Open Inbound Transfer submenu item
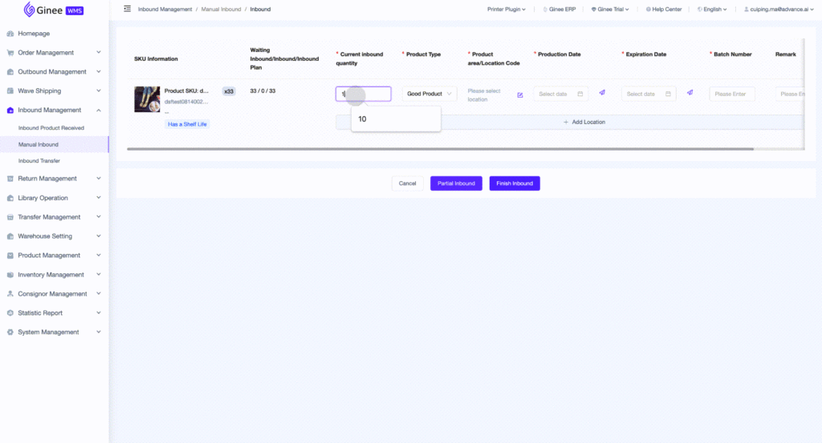Viewport: 822px width, 443px height. [x=39, y=161]
